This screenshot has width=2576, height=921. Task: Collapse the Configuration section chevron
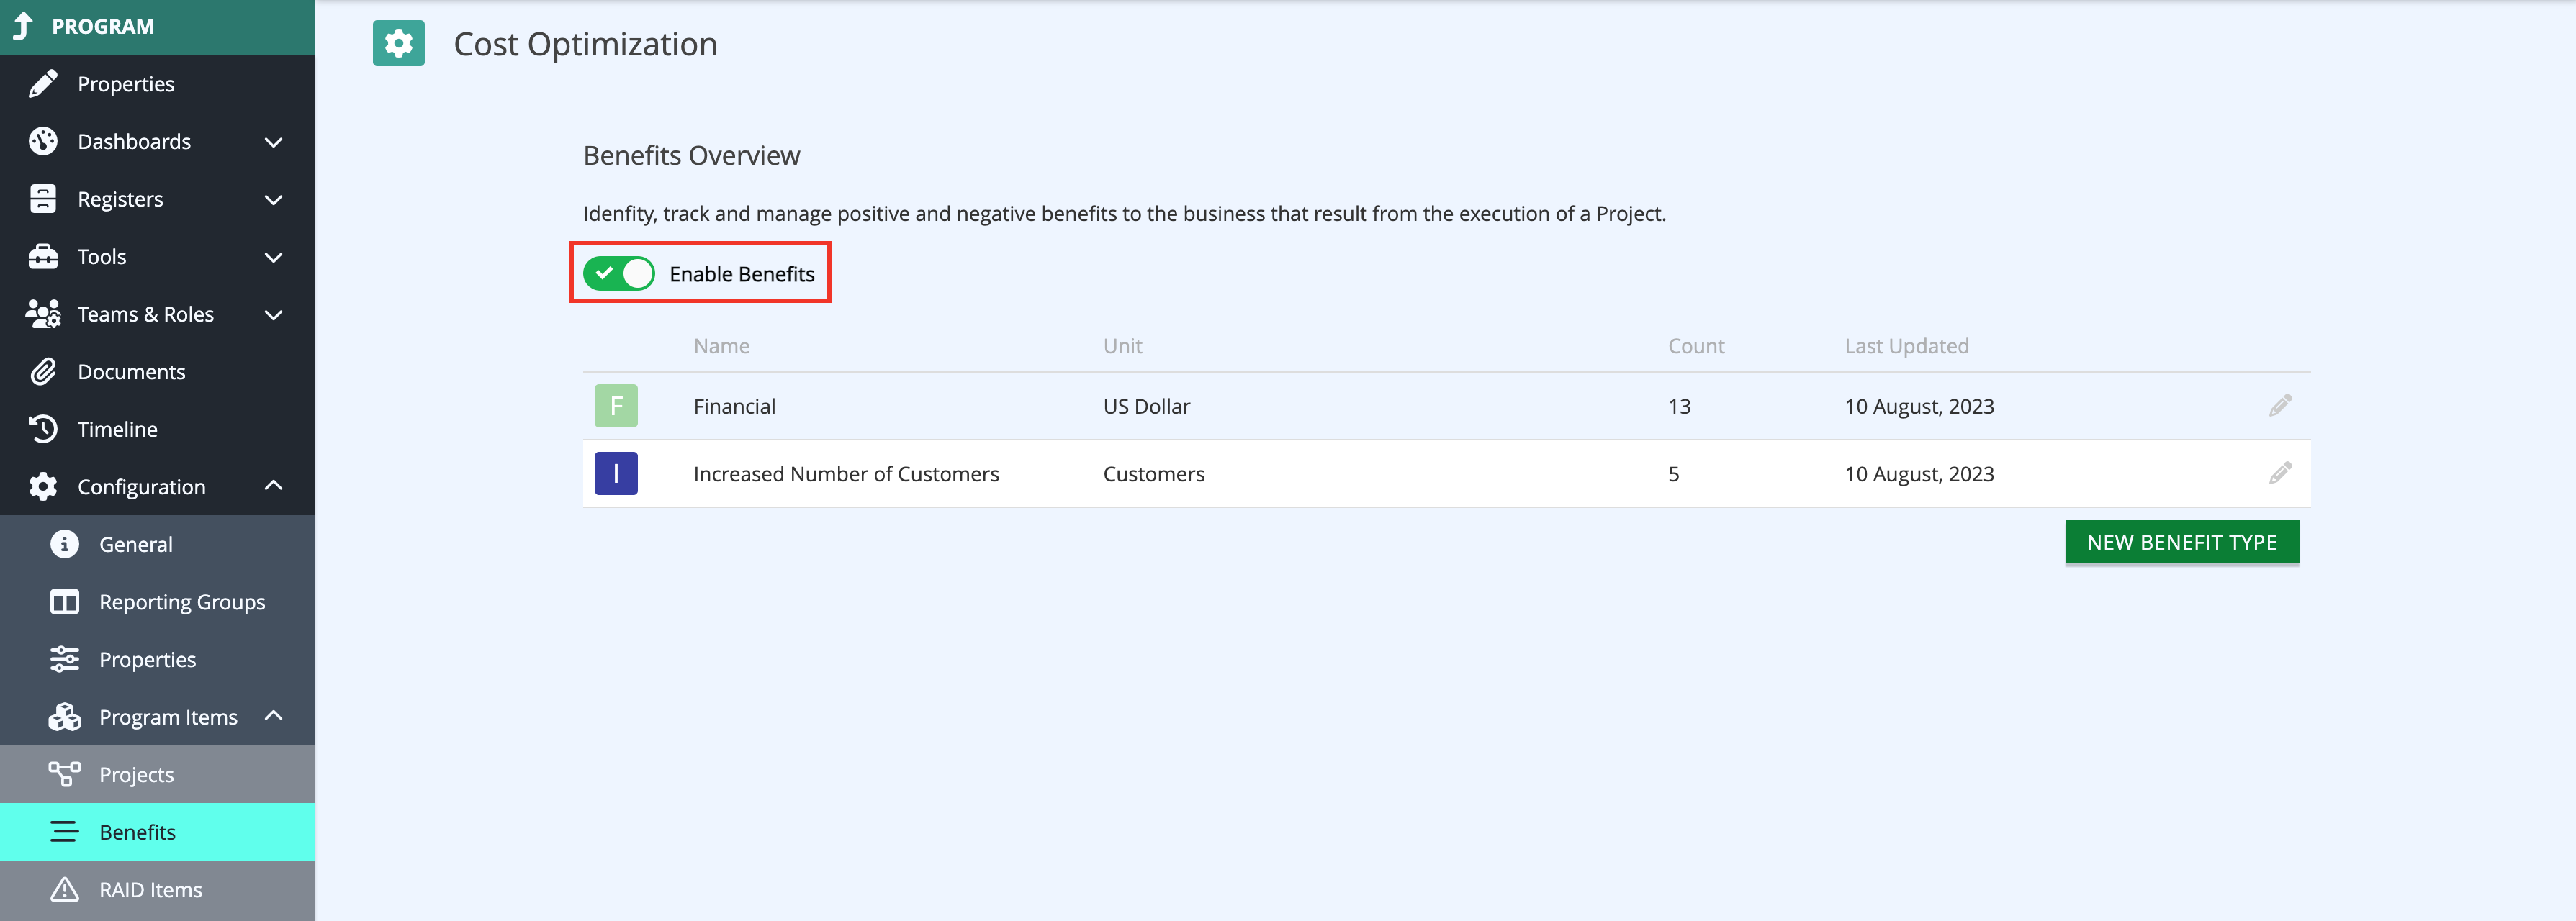pos(273,486)
